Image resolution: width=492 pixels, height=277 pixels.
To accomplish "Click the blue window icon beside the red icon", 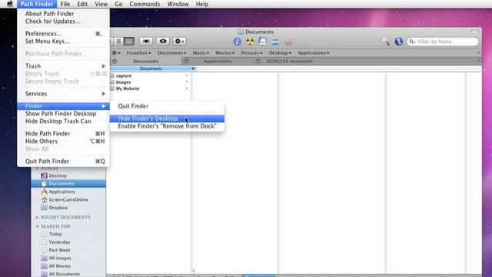I will point(275,42).
